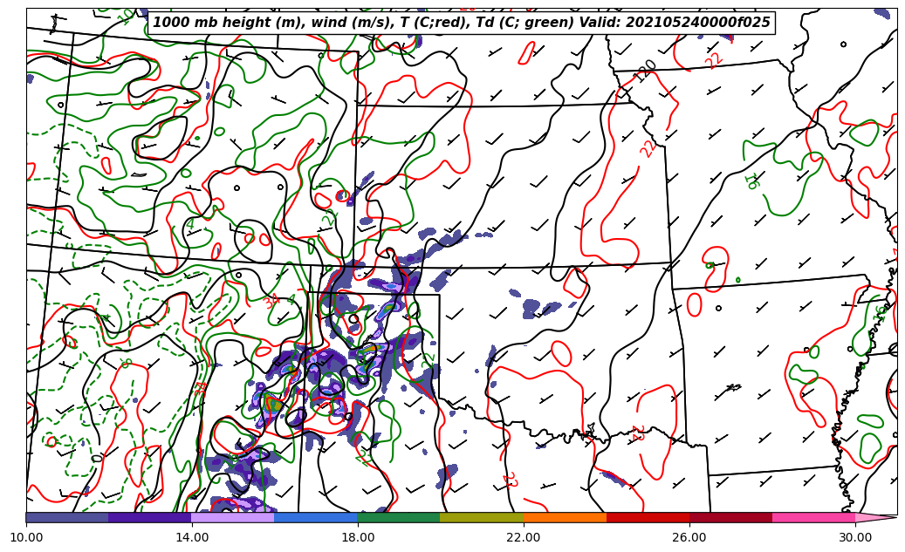Choose the orange 22–24 colorbar segment
Screen dimensions: 905x552
[x=565, y=517]
